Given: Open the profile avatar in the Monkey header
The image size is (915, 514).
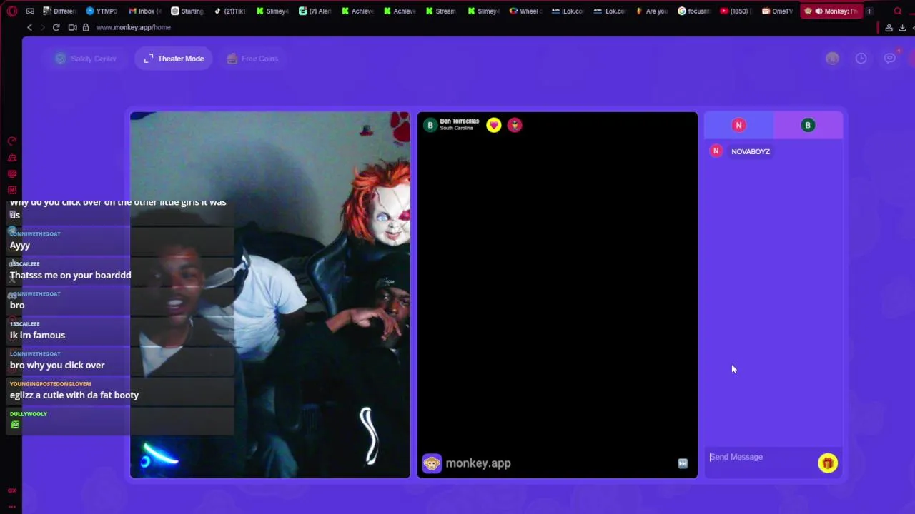Looking at the screenshot, I should (x=832, y=59).
